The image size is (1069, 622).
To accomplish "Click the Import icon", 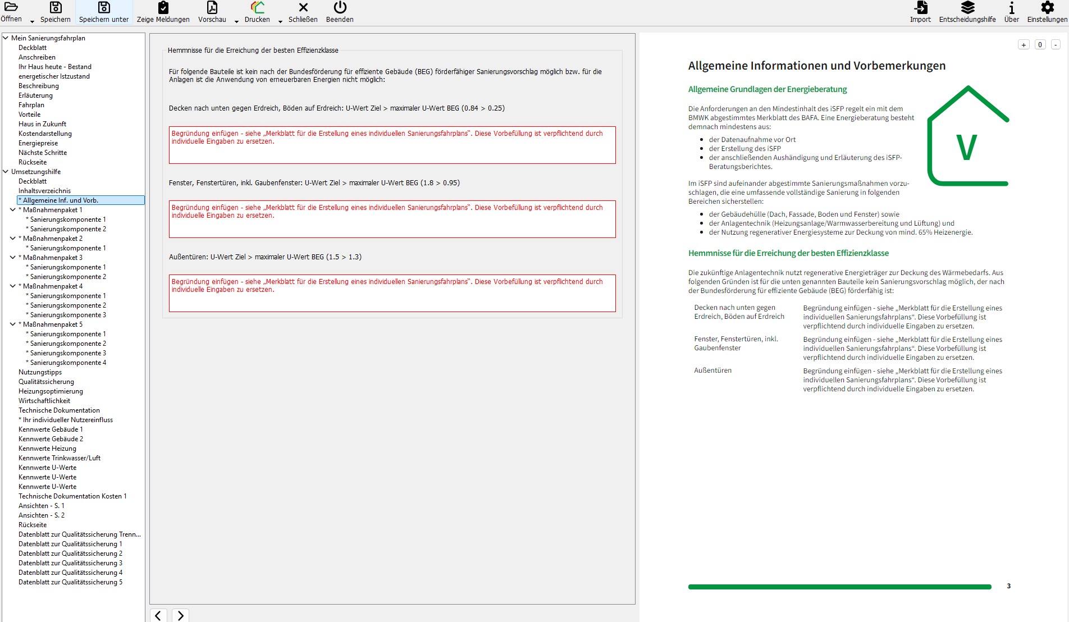I will point(920,7).
